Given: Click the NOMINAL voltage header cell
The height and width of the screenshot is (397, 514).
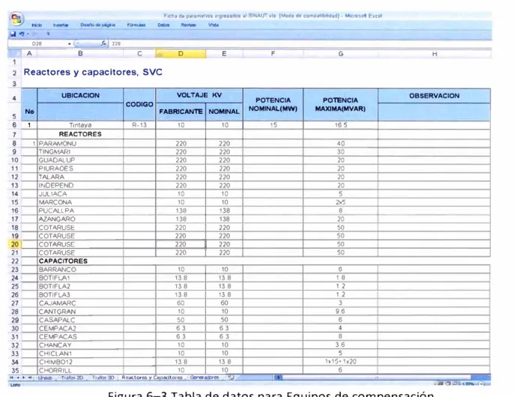Looking at the screenshot, I should 224,112.
